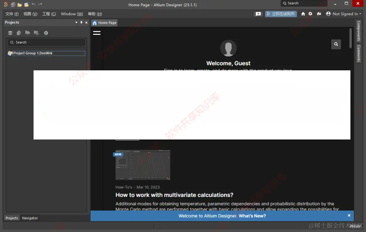Open the Components side panel tab
This screenshot has height=232, width=366.
[x=359, y=31]
